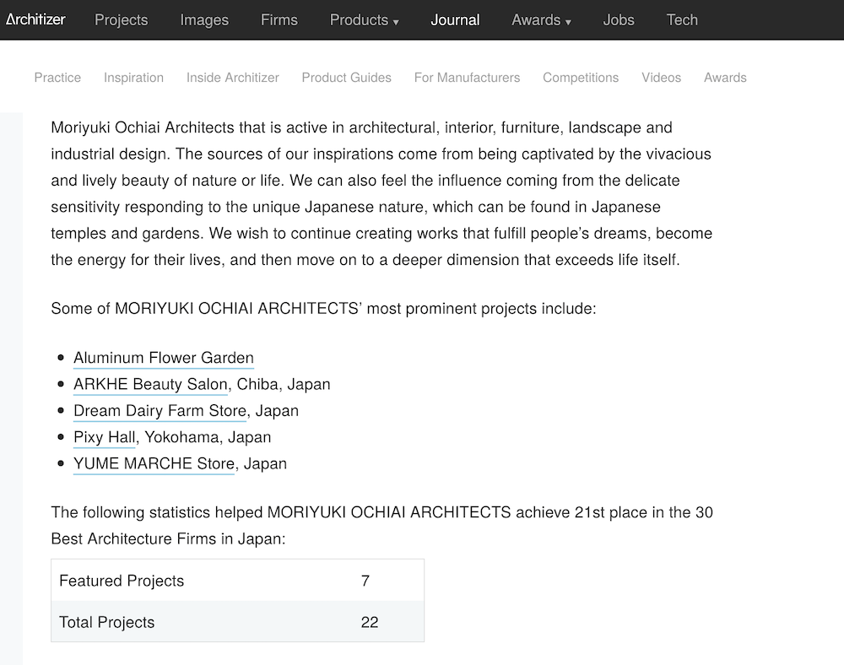Open Dream Dairy Farm Store link
This screenshot has height=665, width=844.
pyautogui.click(x=160, y=410)
